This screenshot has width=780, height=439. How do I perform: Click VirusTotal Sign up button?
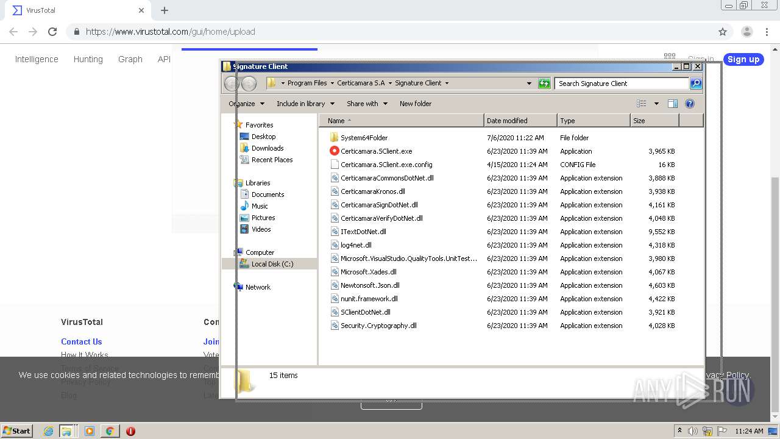743,59
